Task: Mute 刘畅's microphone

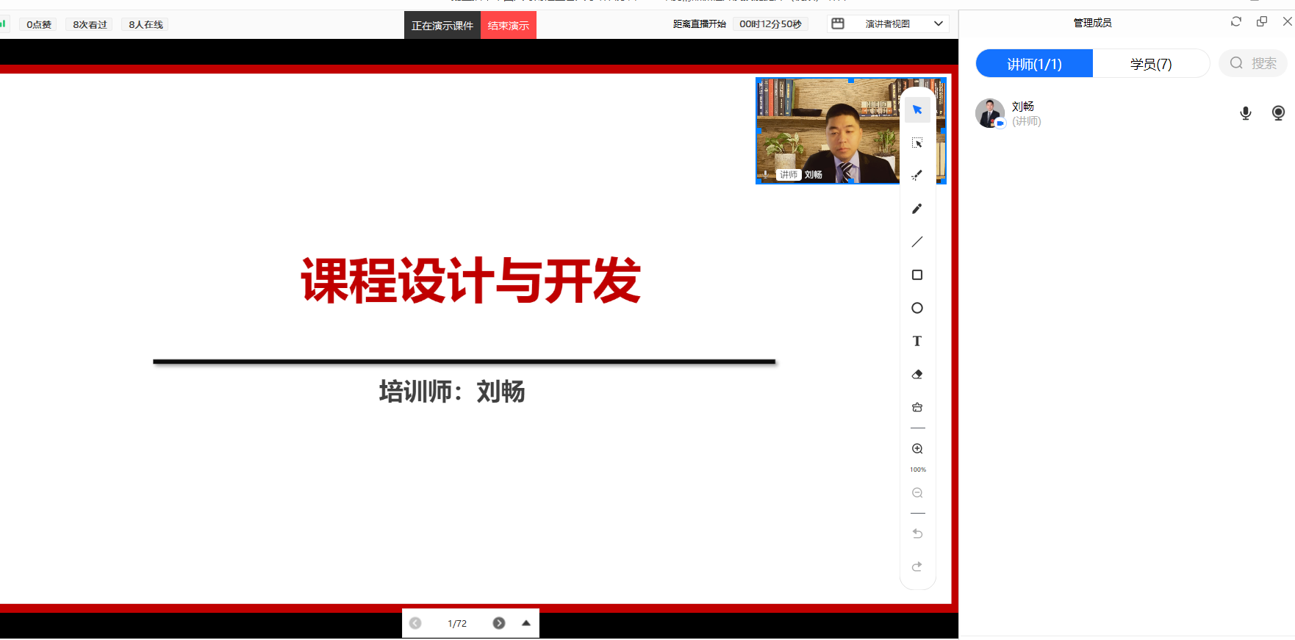Action: (x=1246, y=113)
